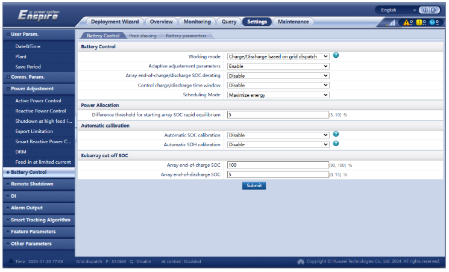Open the Scheduling Mode dropdown
The width and height of the screenshot is (449, 272).
pos(278,95)
